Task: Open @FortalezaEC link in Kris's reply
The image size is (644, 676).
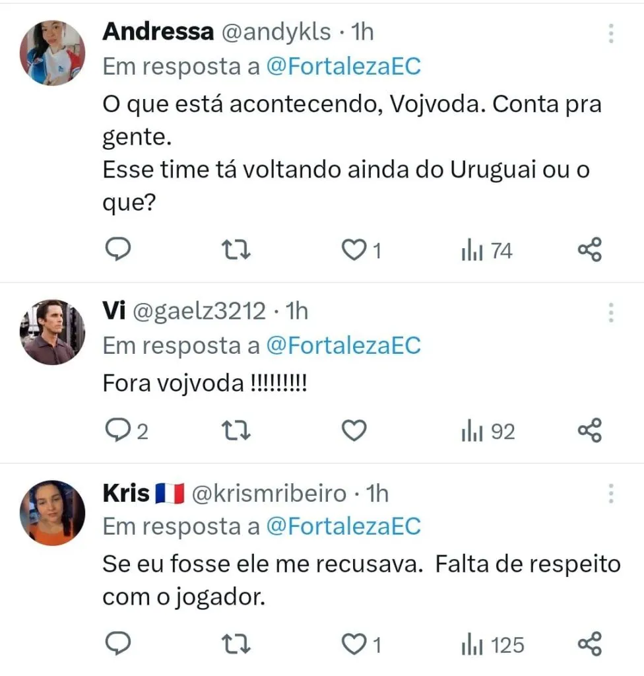Action: (x=343, y=526)
